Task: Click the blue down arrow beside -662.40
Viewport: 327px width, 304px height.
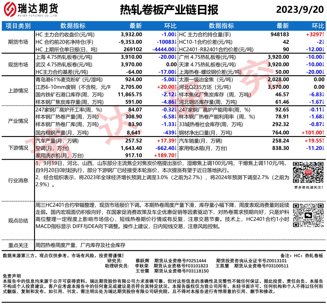Action: 175,148
